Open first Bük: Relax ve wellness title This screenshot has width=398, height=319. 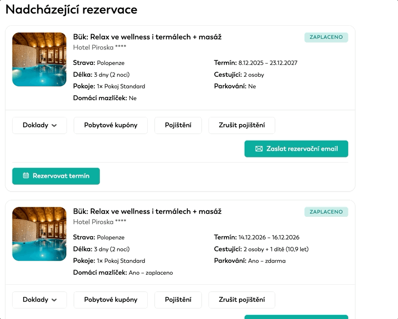[x=147, y=37]
